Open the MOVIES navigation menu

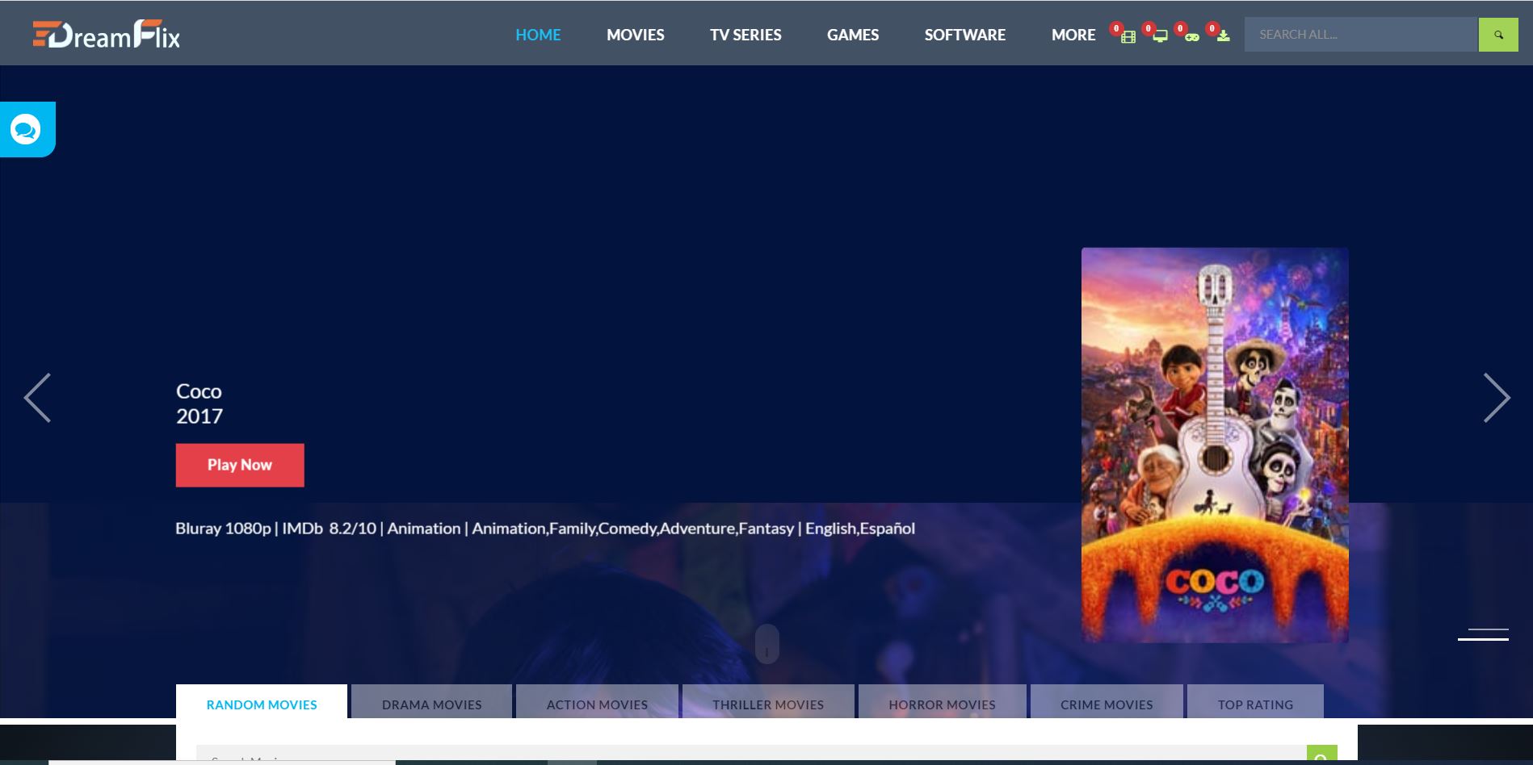pyautogui.click(x=635, y=35)
